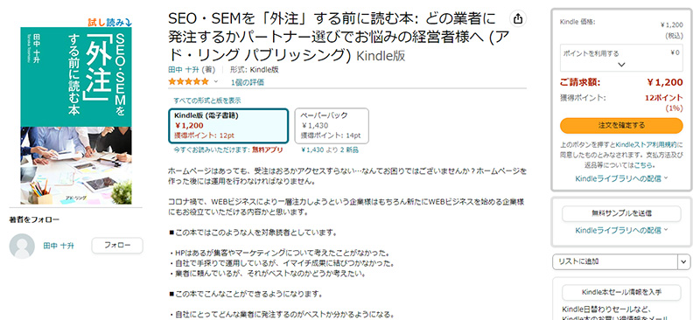Click the author avatar icon

[22, 246]
